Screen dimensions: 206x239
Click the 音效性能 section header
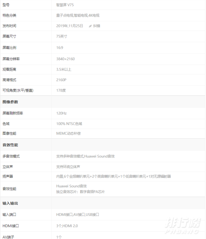point(10,145)
